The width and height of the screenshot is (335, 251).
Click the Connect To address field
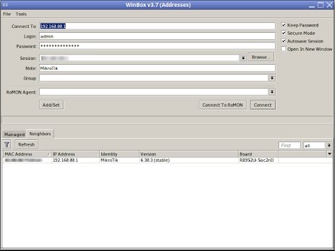coord(157,26)
